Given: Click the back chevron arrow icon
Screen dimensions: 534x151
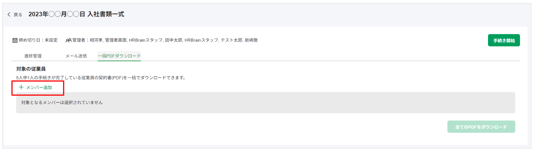Looking at the screenshot, I should point(9,15).
